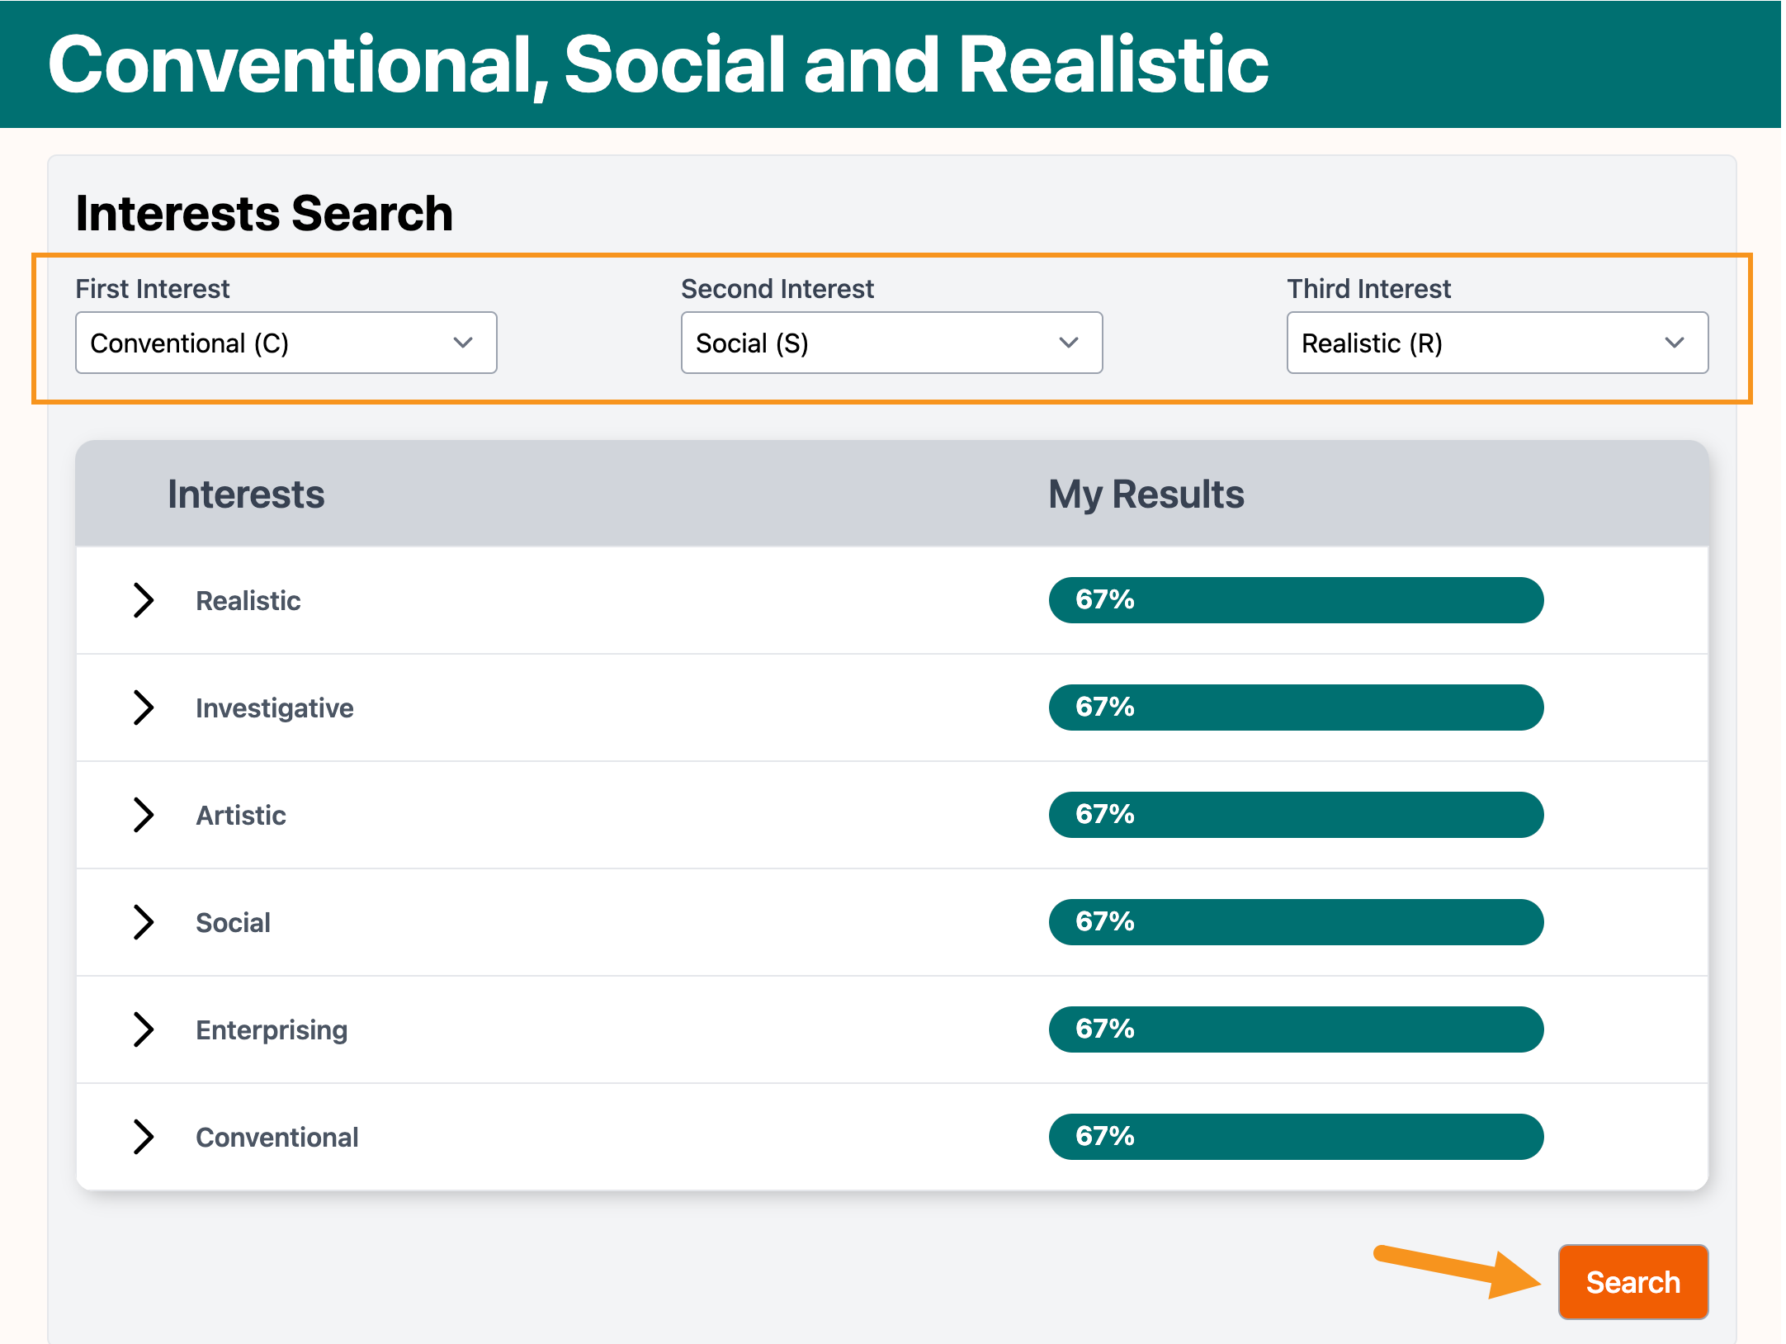Expand the Investigative row chevron
This screenshot has height=1344, width=1786.
(144, 707)
